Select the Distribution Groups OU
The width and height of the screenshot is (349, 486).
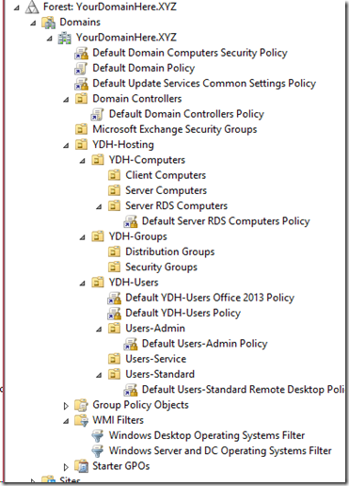tap(170, 251)
